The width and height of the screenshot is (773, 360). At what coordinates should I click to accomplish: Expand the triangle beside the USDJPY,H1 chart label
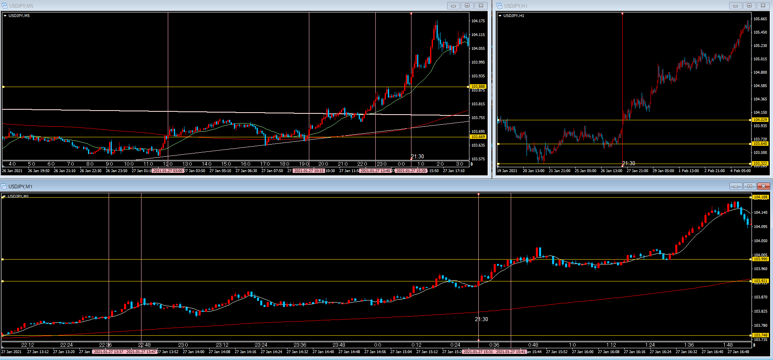click(500, 16)
